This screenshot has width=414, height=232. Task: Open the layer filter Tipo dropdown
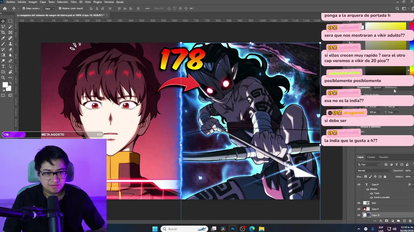point(368,165)
